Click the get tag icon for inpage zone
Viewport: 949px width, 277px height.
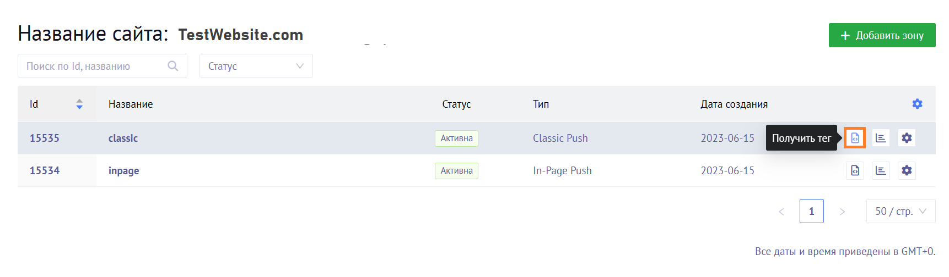[855, 170]
